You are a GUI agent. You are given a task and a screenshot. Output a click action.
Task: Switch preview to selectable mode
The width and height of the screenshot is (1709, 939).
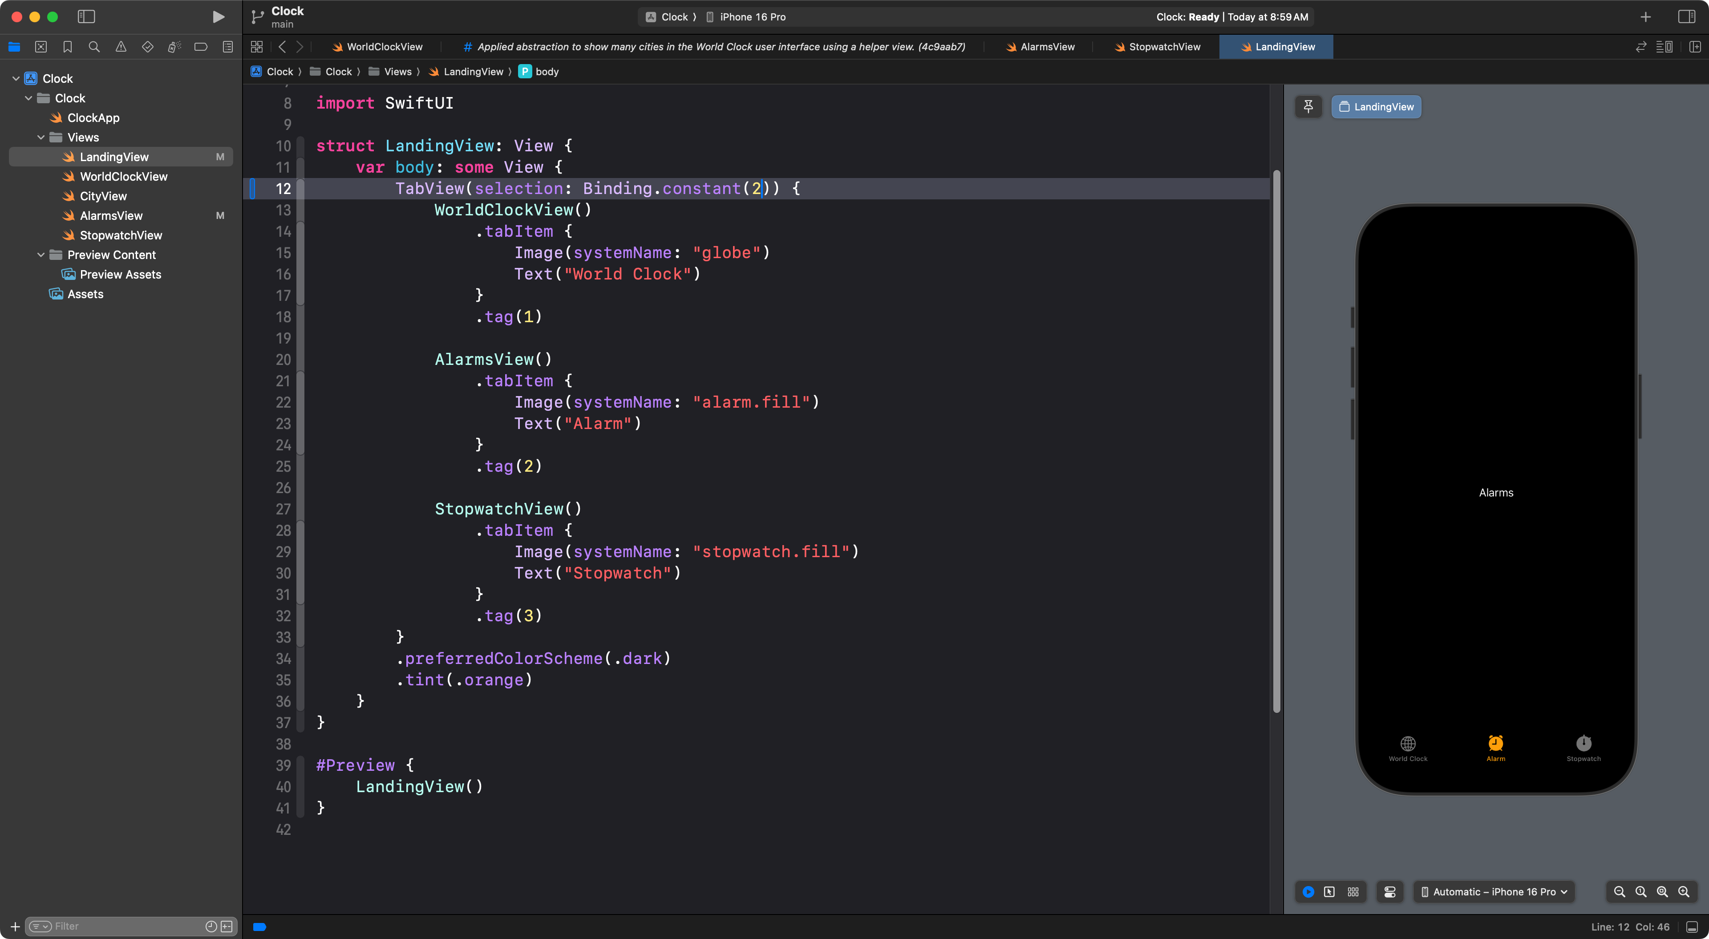coord(1329,892)
